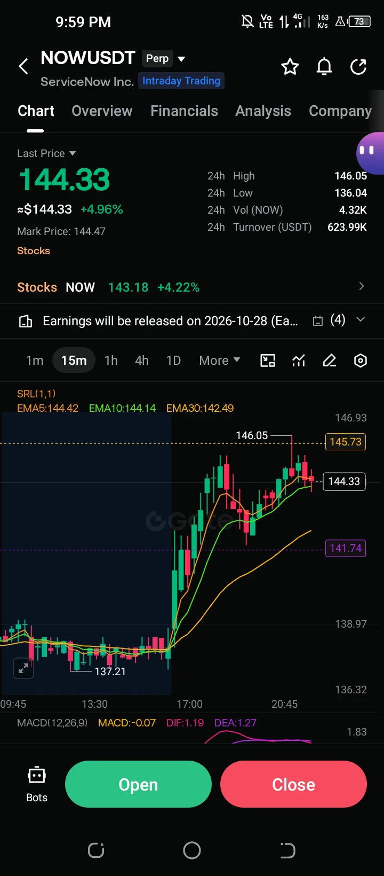Tap Android back nav button
This screenshot has height=876, width=384.
(287, 850)
